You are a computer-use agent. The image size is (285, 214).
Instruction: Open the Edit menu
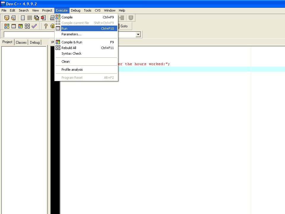tap(12, 10)
